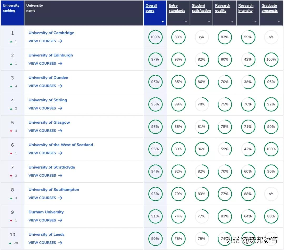Click the University name column header
This screenshot has height=250, width=284.
tap(84, 13)
